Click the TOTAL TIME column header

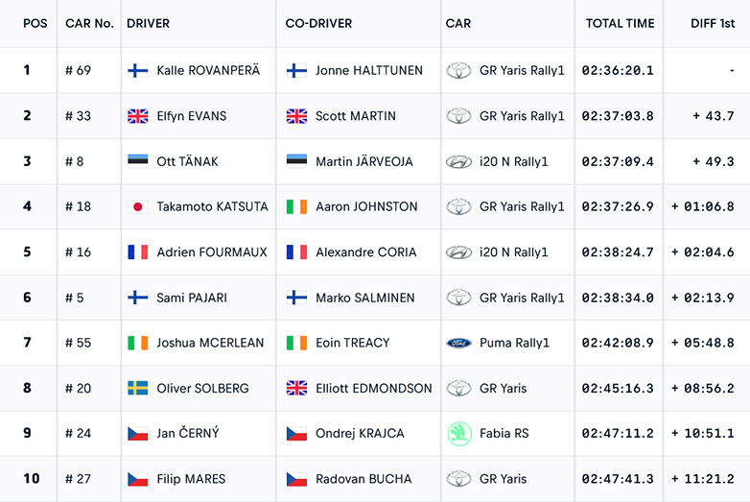tap(620, 23)
